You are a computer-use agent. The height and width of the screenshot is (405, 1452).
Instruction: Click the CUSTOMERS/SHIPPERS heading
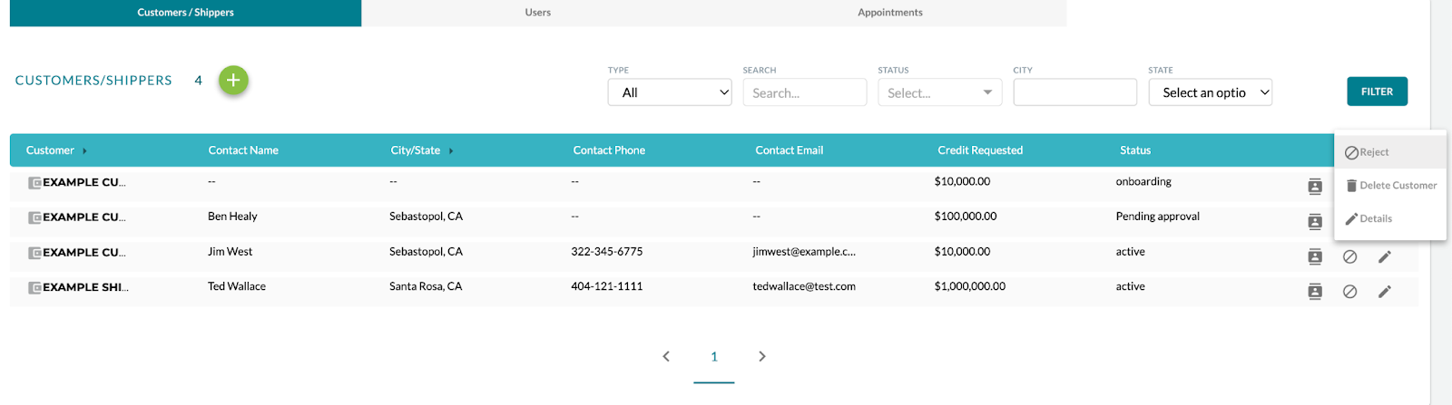click(93, 81)
